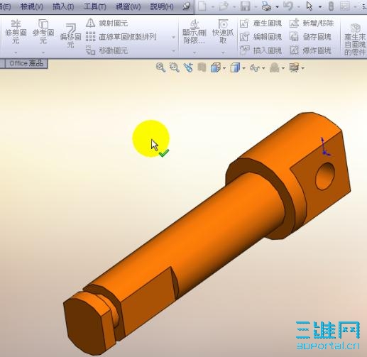The height and width of the screenshot is (357, 367).
Task: Expand the 直線草圖複製排列 dropdown arrow
Action: [174, 37]
